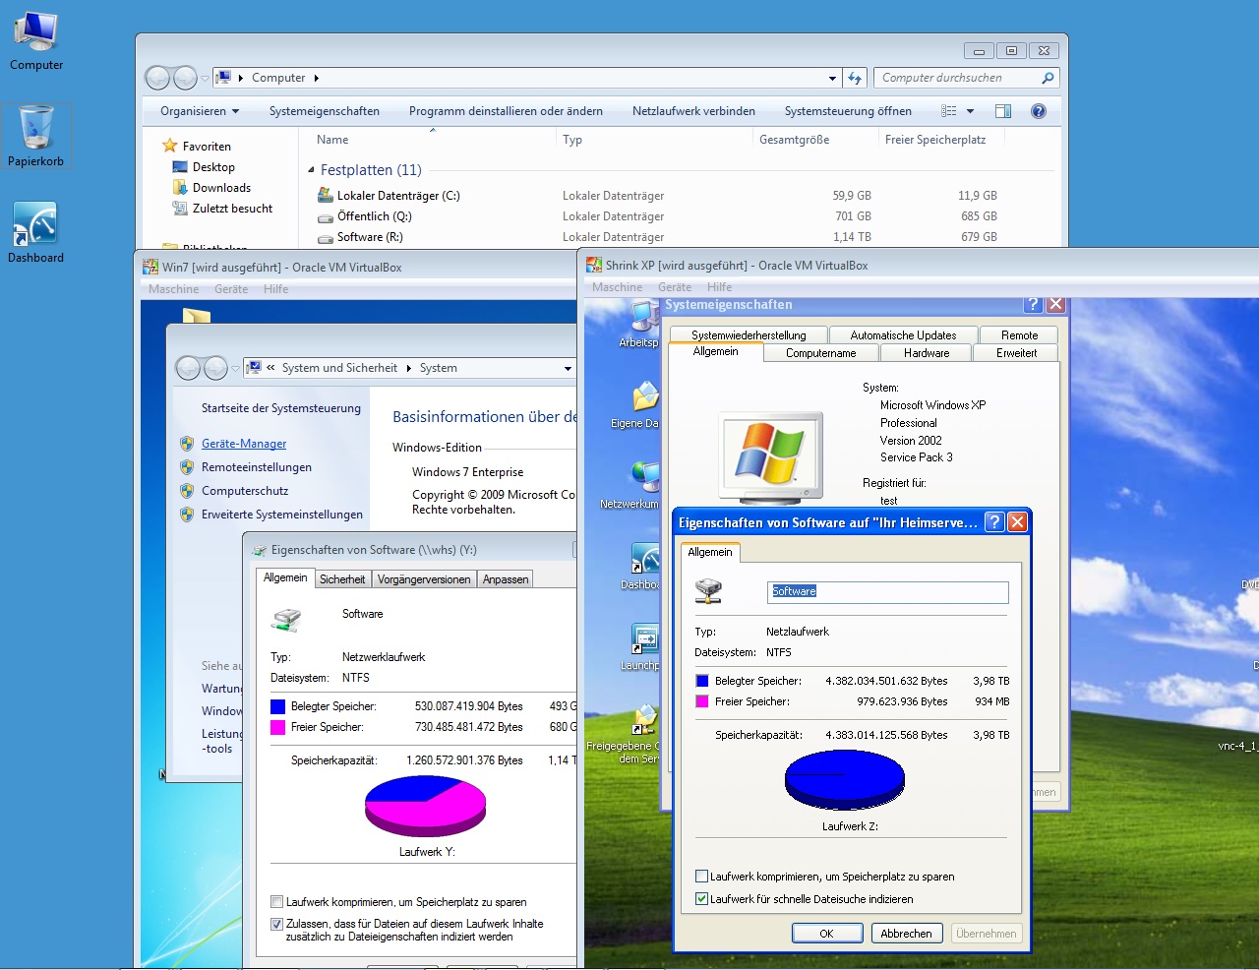Click the network drive icon in Laufwerk Y properties

click(x=286, y=619)
